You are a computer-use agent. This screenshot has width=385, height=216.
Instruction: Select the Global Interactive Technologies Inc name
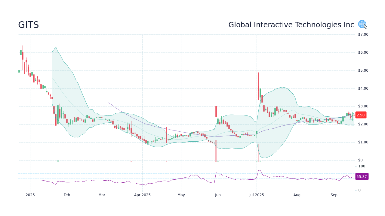tap(291, 25)
